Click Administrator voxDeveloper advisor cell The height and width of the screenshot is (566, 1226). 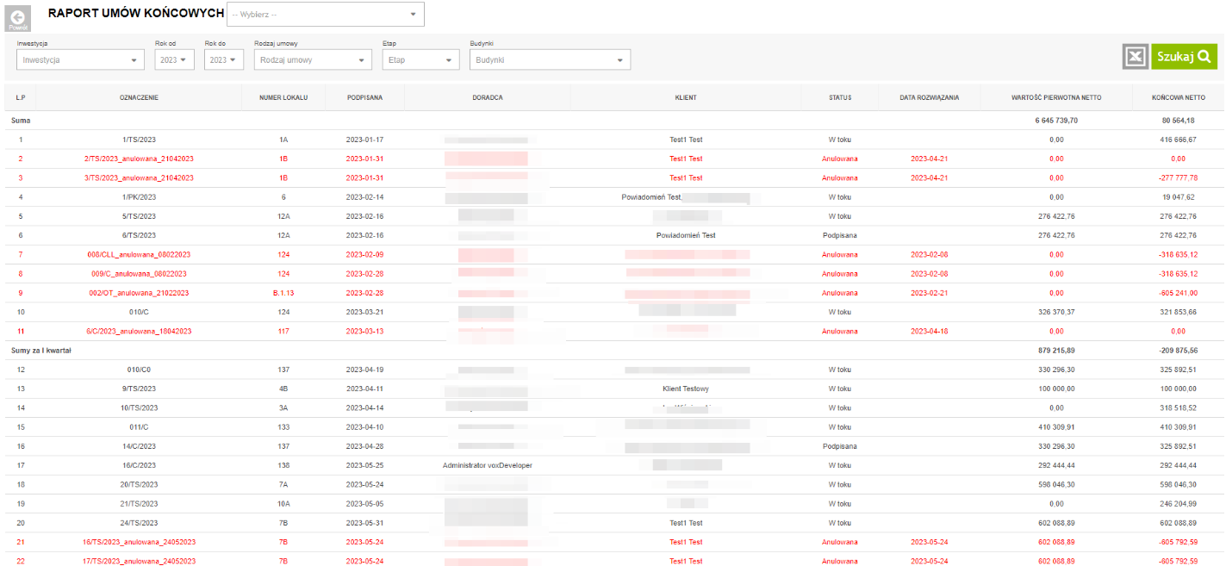click(488, 465)
